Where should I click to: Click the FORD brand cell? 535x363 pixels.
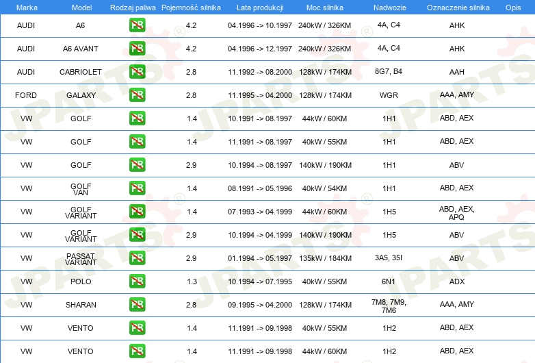tap(26, 95)
